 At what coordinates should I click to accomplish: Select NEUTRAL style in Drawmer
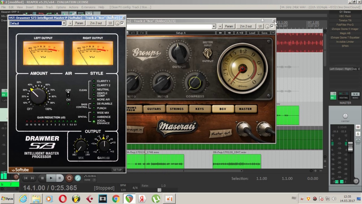point(103,90)
